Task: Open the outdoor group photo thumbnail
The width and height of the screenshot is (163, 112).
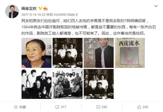Action: tap(68, 84)
